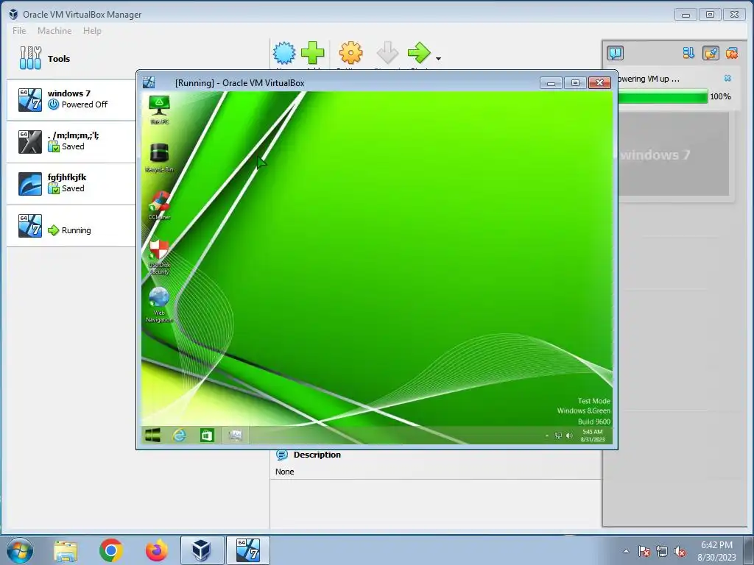754x565 pixels.
Task: Click guest taskbar volume speaker icon
Action: click(569, 436)
